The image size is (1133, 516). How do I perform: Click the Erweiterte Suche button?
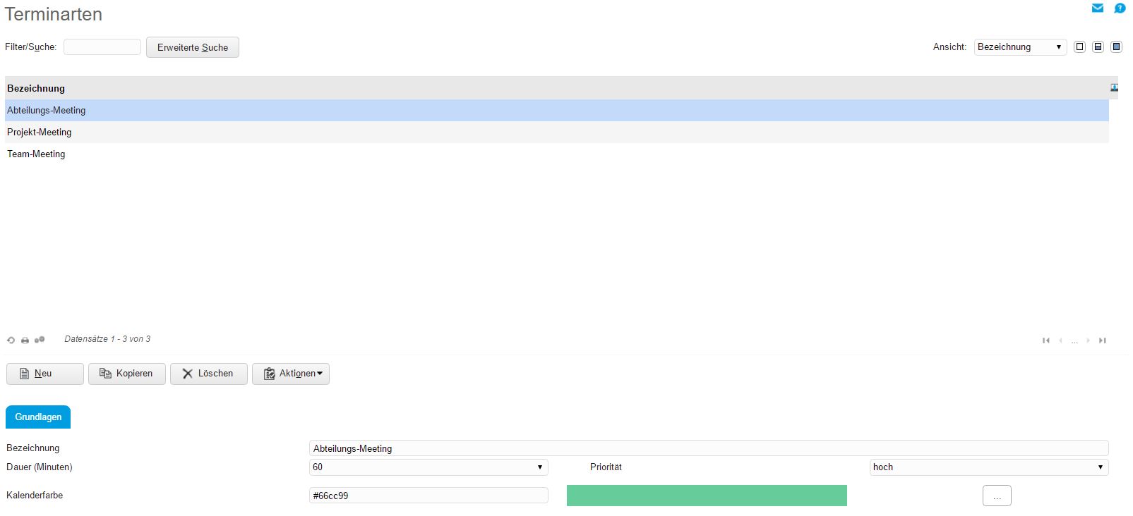coord(193,47)
